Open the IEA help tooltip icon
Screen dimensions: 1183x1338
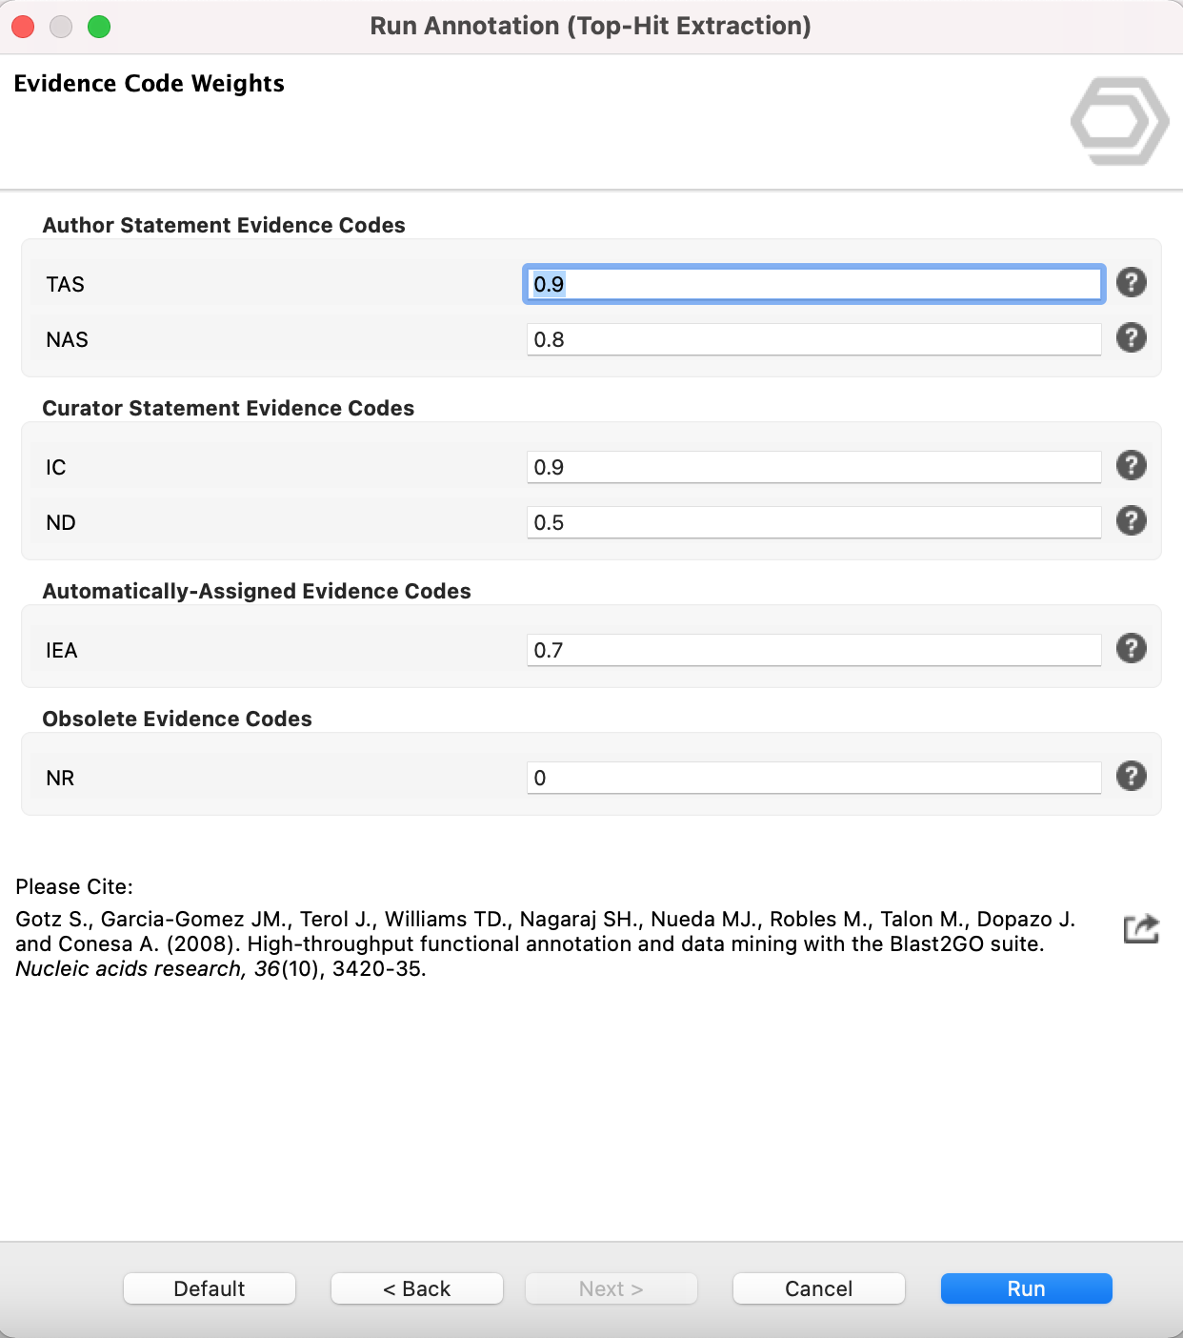(x=1131, y=649)
